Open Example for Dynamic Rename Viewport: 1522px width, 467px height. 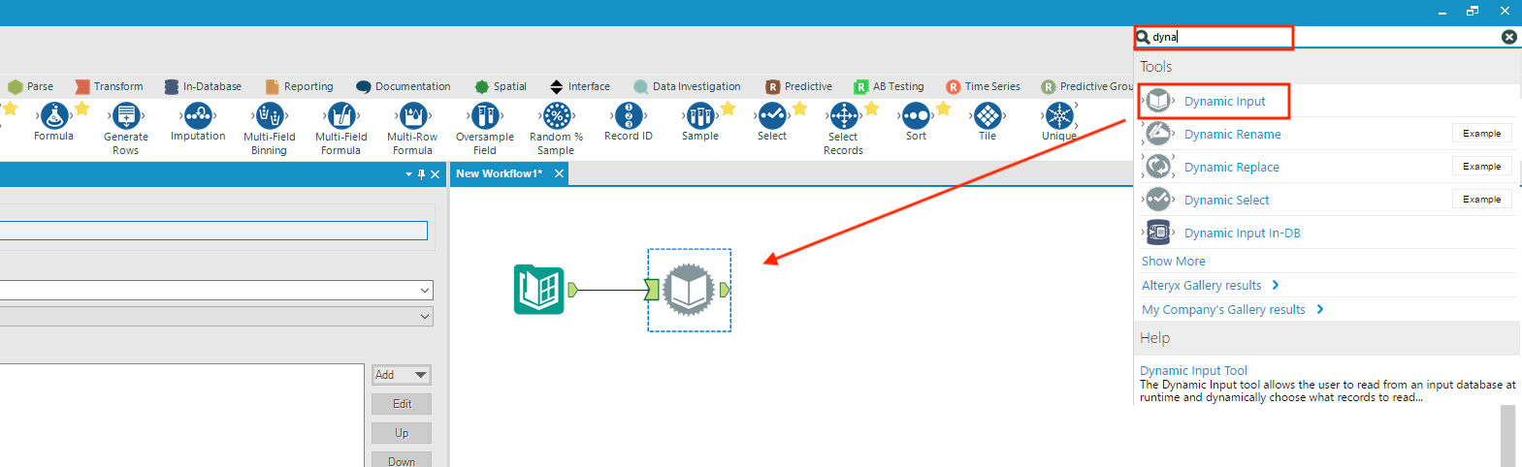pos(1481,134)
